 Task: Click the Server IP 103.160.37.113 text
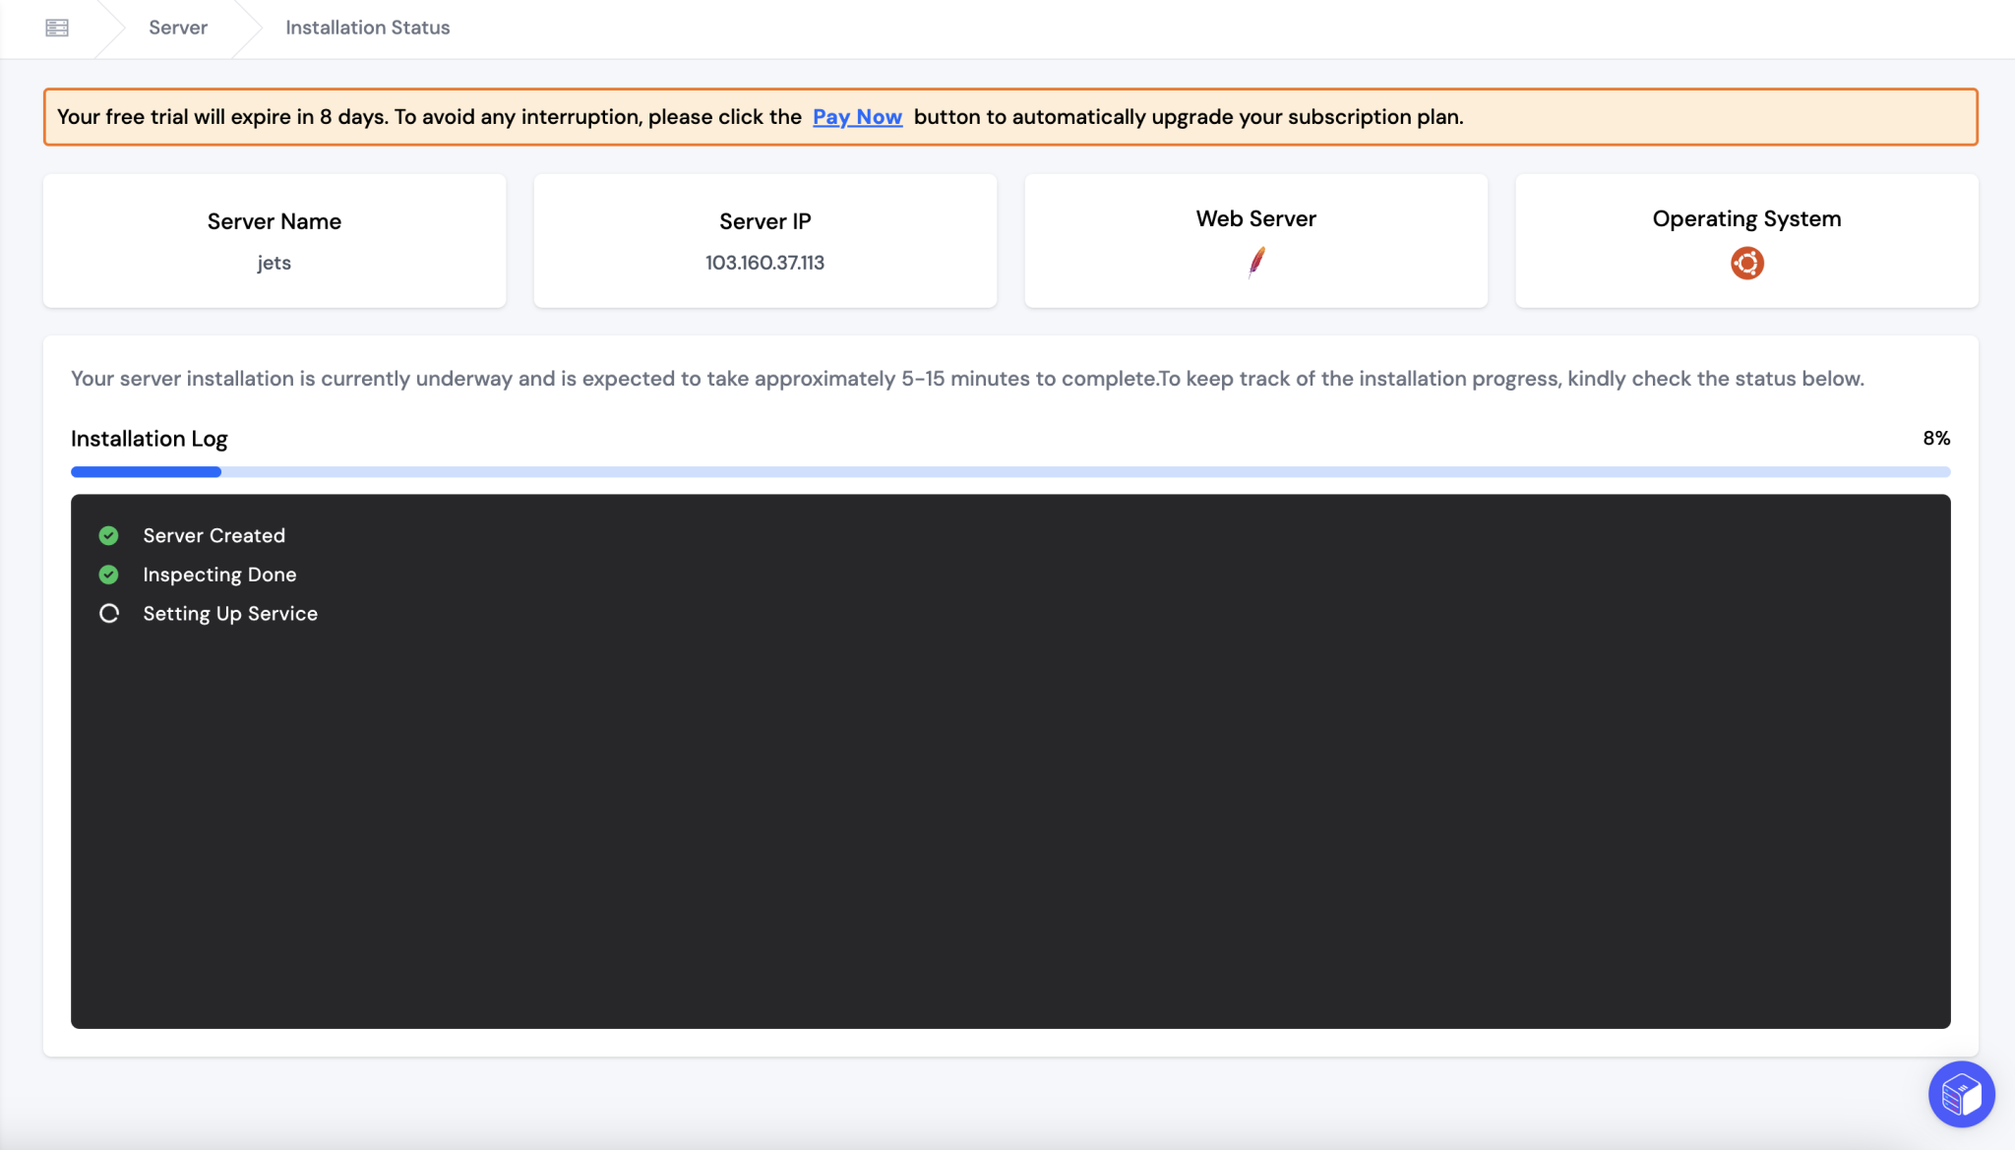click(x=763, y=262)
